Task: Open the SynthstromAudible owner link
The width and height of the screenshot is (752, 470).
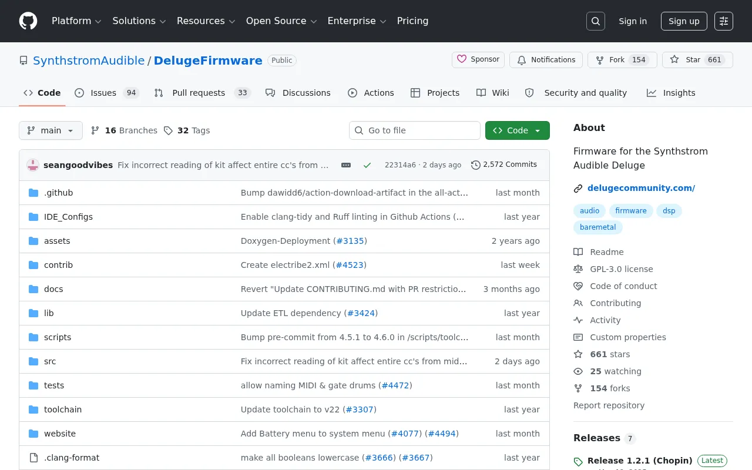Action: click(x=89, y=61)
